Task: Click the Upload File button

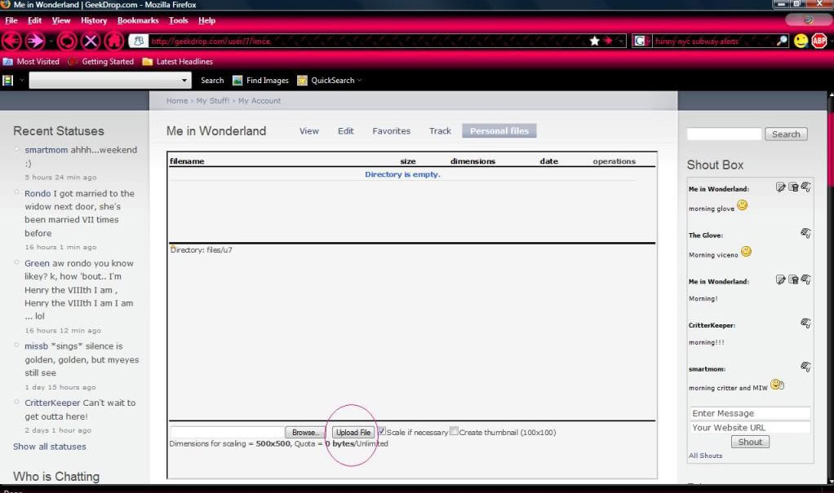Action: [353, 433]
